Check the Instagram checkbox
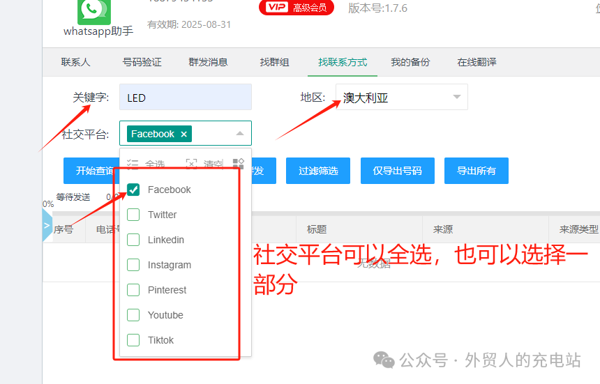The height and width of the screenshot is (384, 600). [133, 265]
